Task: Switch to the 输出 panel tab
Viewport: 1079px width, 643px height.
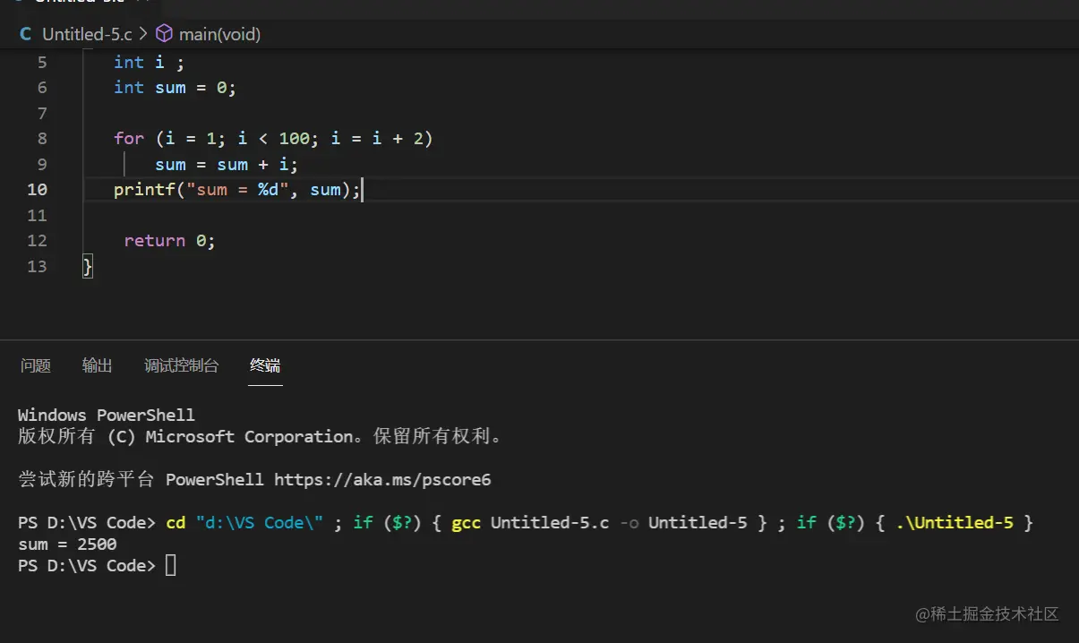Action: coord(98,365)
